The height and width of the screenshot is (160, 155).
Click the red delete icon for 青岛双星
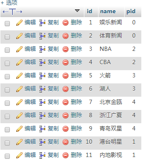[66, 129]
